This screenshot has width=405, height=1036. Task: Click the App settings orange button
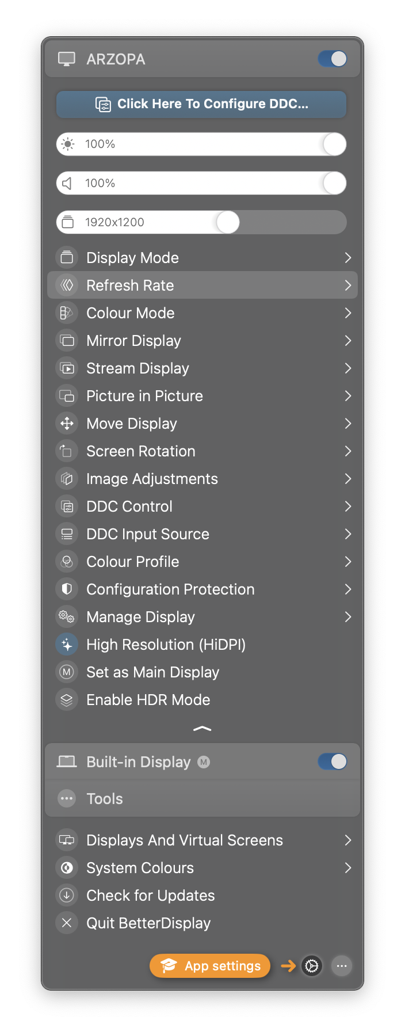tap(210, 966)
